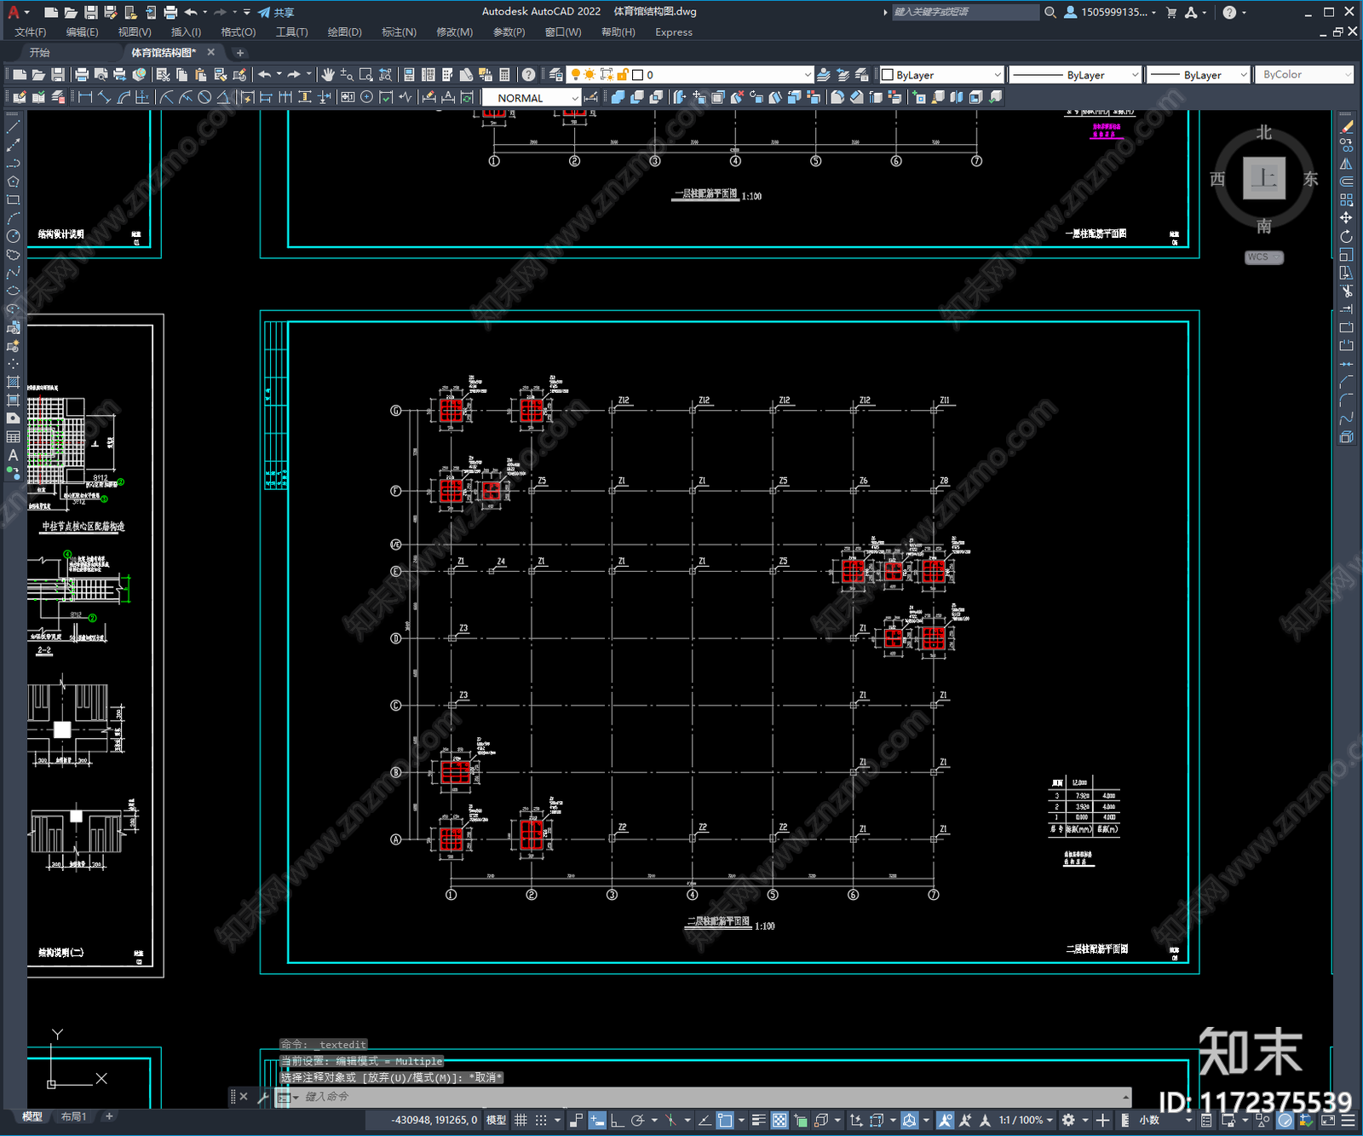The height and width of the screenshot is (1136, 1363).
Task: Click the Rotate tool in modify toolbar
Action: tap(1346, 236)
